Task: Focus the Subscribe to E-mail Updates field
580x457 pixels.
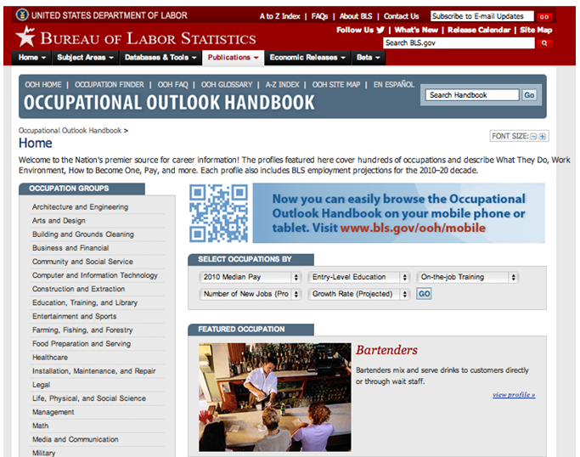Action: (x=482, y=16)
